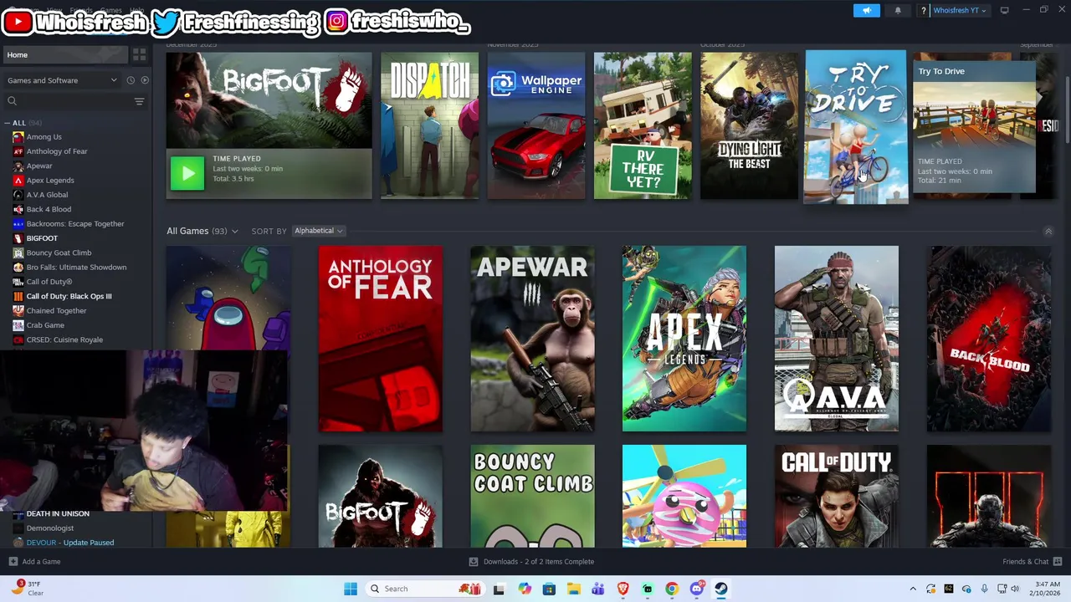Collapse the ALL category in sidebar

[8, 123]
